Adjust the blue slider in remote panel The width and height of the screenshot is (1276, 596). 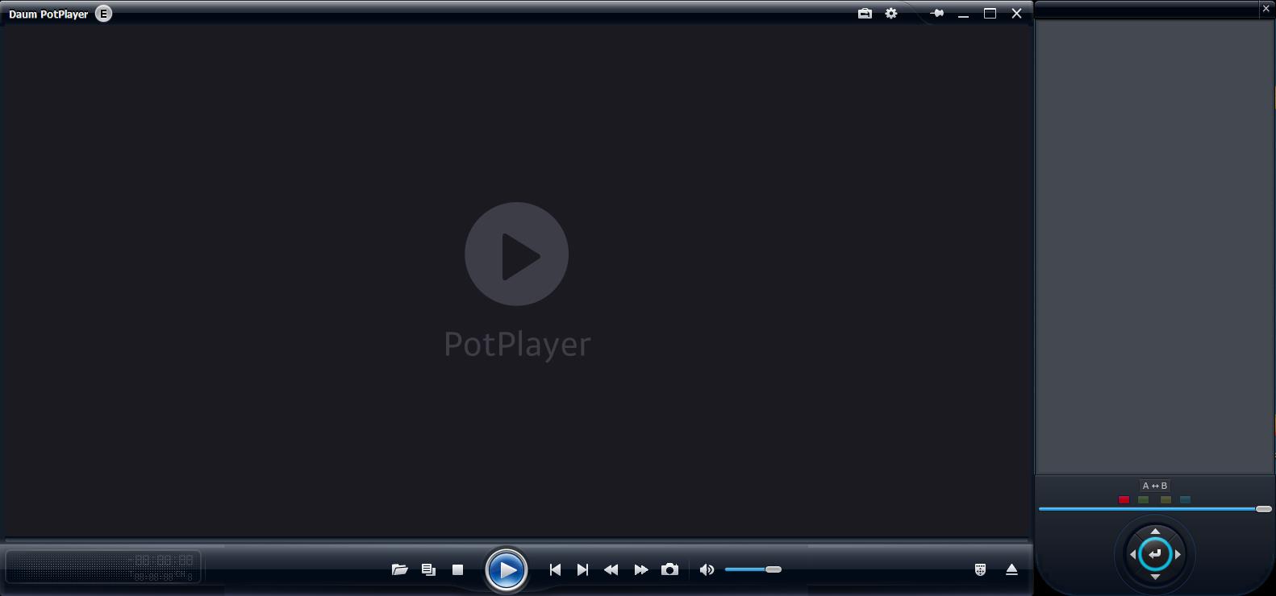coord(1155,509)
